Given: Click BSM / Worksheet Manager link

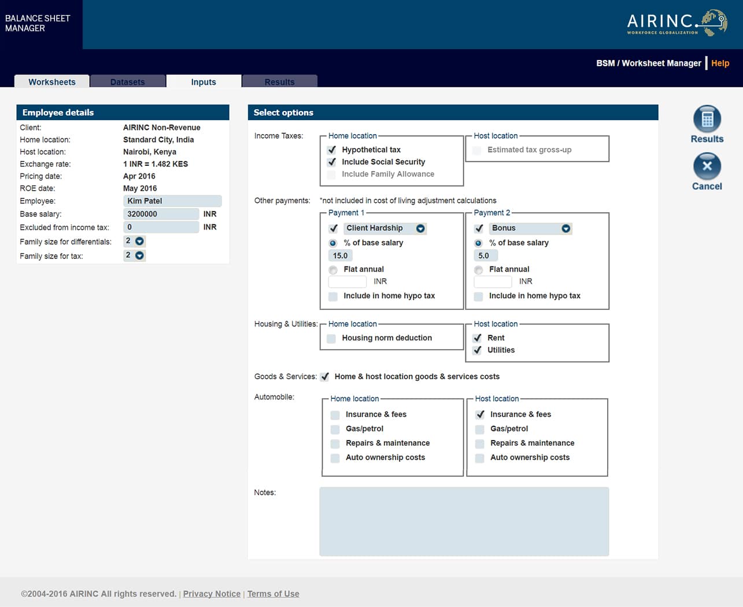Looking at the screenshot, I should [x=649, y=63].
